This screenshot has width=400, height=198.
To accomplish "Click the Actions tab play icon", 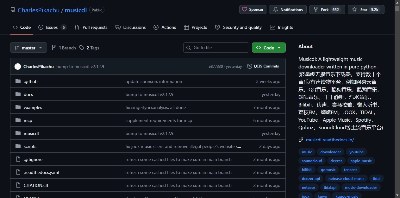I will coord(156,27).
